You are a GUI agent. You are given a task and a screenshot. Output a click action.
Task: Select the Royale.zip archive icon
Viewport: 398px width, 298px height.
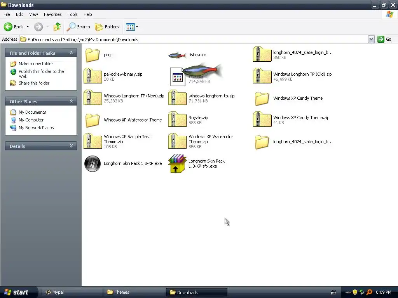click(177, 120)
